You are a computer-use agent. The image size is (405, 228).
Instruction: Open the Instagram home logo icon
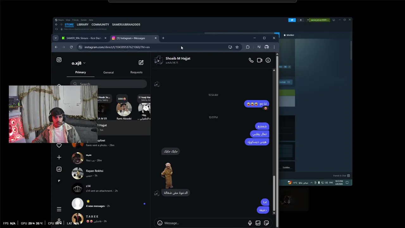[59, 60]
